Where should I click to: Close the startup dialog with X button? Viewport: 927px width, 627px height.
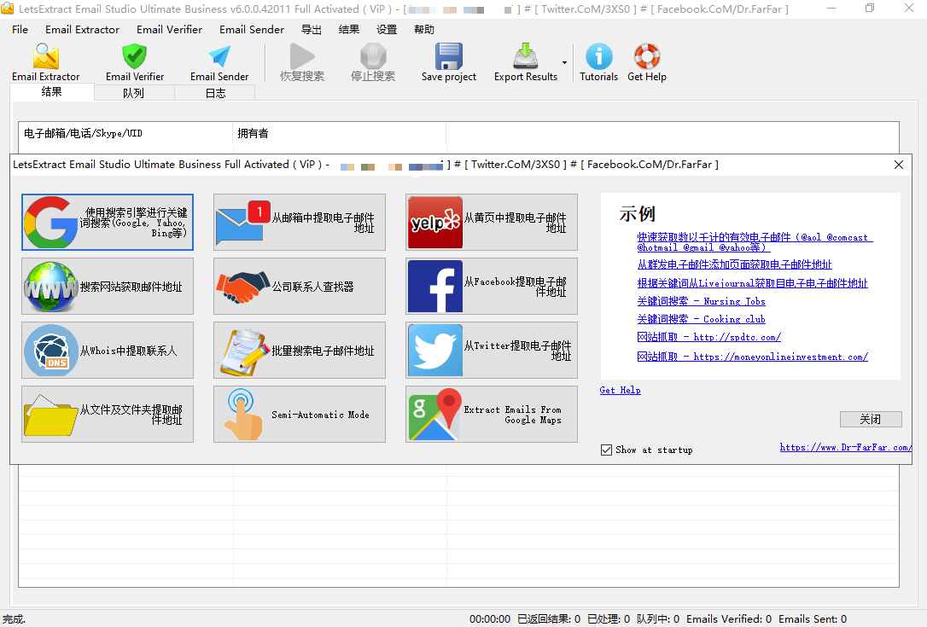coord(899,165)
